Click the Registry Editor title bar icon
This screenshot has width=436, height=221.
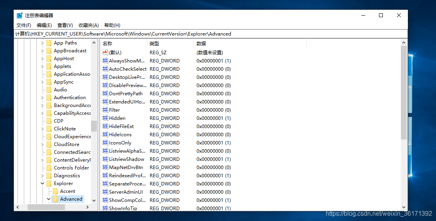coord(20,15)
